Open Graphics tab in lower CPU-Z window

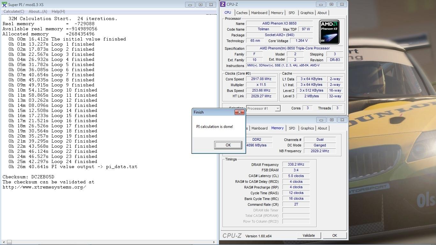(307, 128)
